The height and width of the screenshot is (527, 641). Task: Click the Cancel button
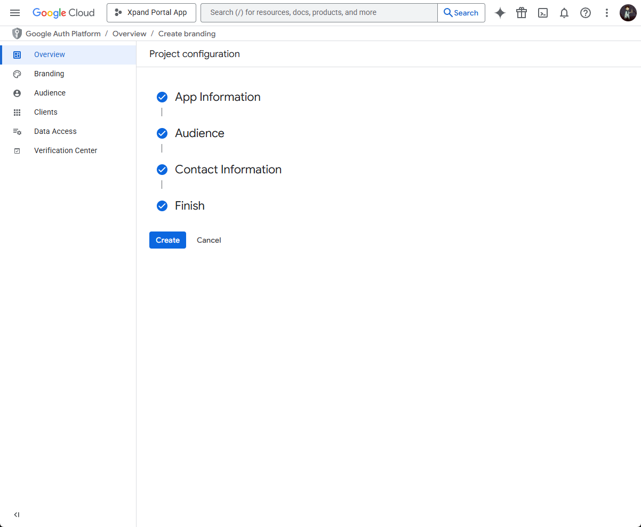tap(209, 240)
